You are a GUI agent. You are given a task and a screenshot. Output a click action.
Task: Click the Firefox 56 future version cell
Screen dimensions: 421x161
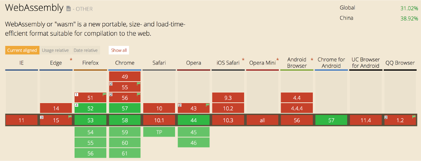coord(90,153)
